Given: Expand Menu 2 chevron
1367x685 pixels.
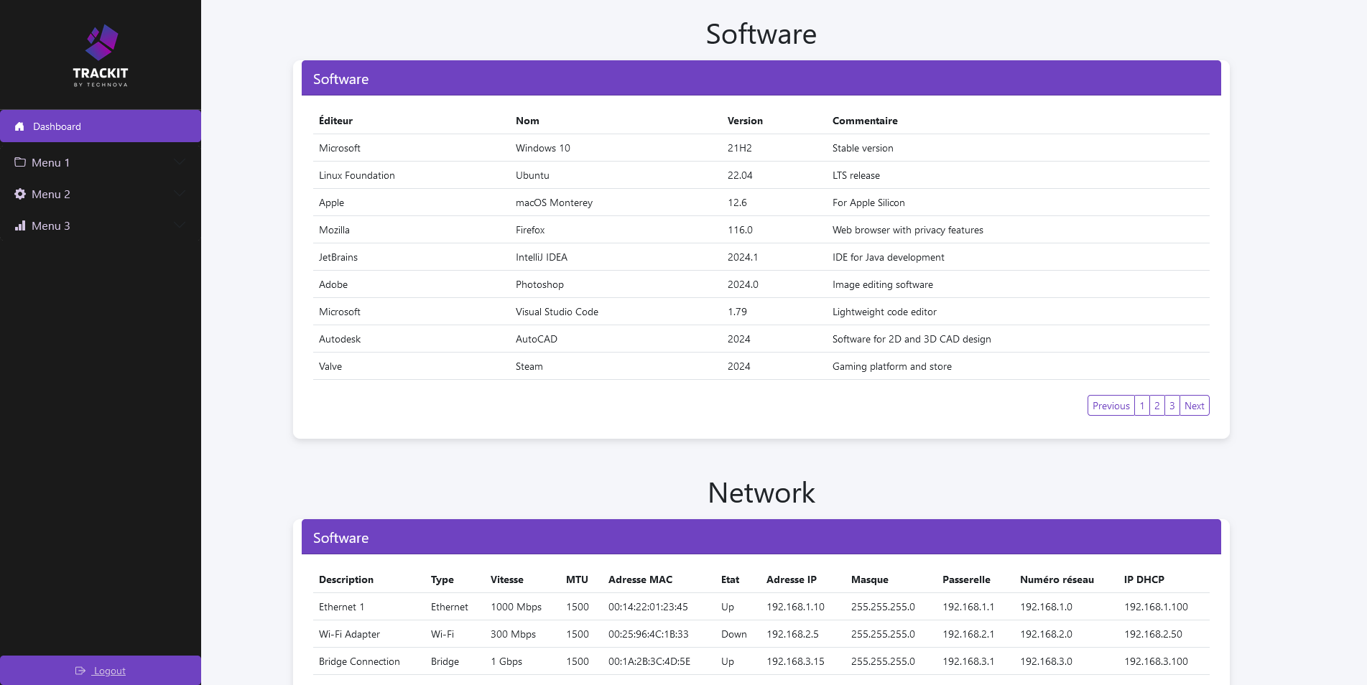Looking at the screenshot, I should [180, 194].
